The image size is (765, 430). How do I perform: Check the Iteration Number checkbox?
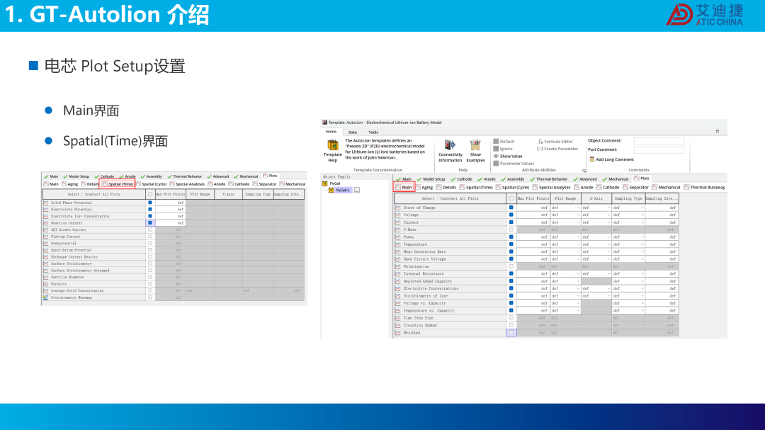(x=511, y=325)
